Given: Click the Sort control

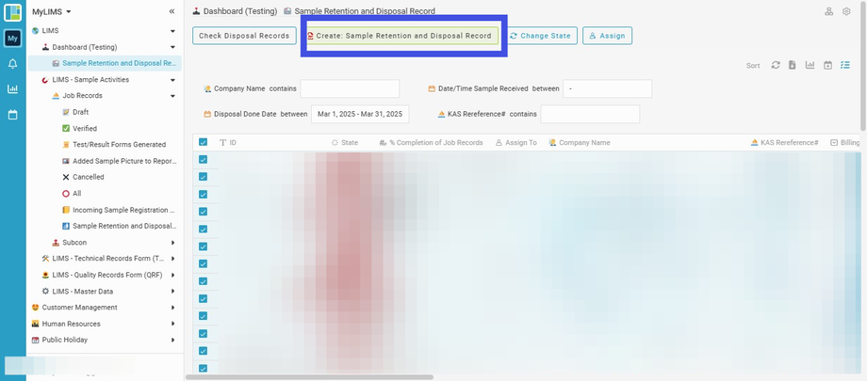Looking at the screenshot, I should point(753,66).
